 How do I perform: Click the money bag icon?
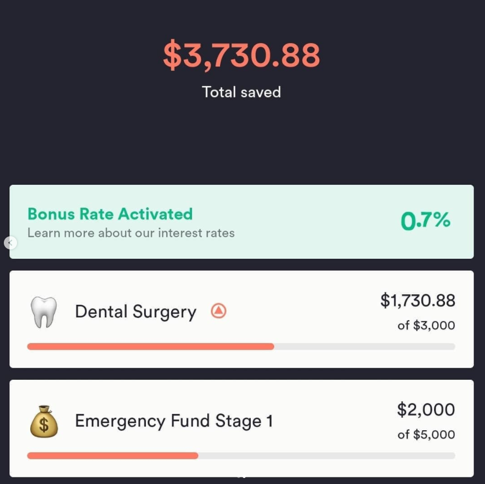coord(43,422)
